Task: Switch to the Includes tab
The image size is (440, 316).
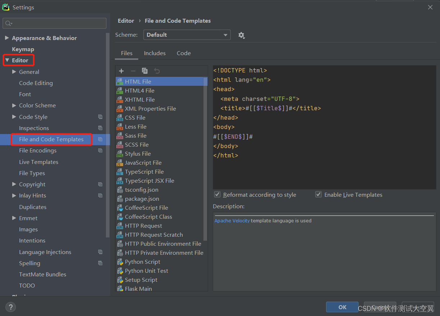Action: point(155,53)
